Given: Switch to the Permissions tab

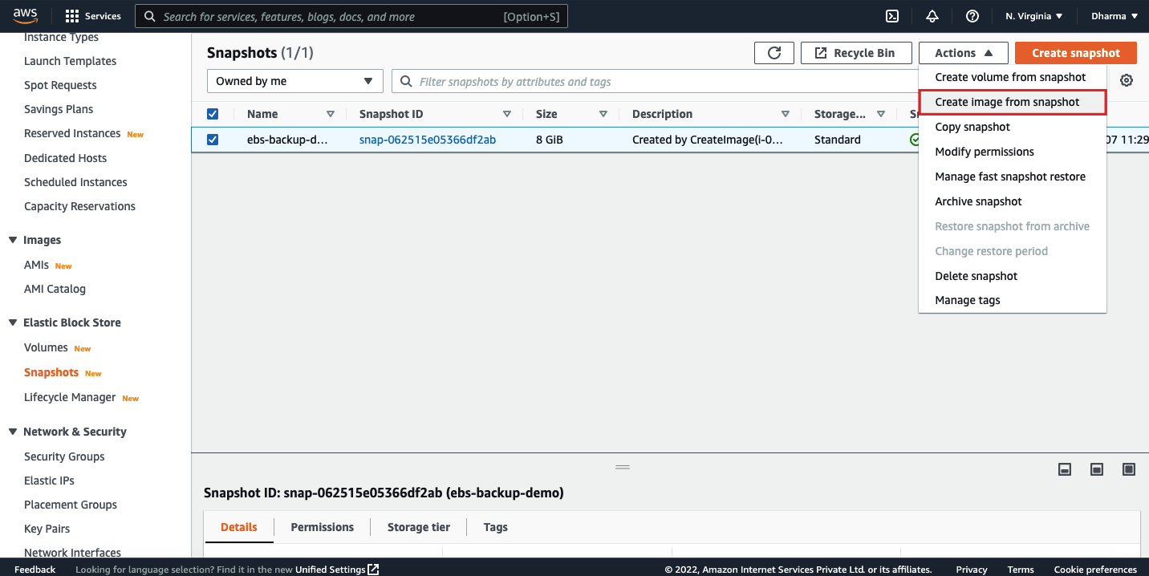Looking at the screenshot, I should click(322, 527).
